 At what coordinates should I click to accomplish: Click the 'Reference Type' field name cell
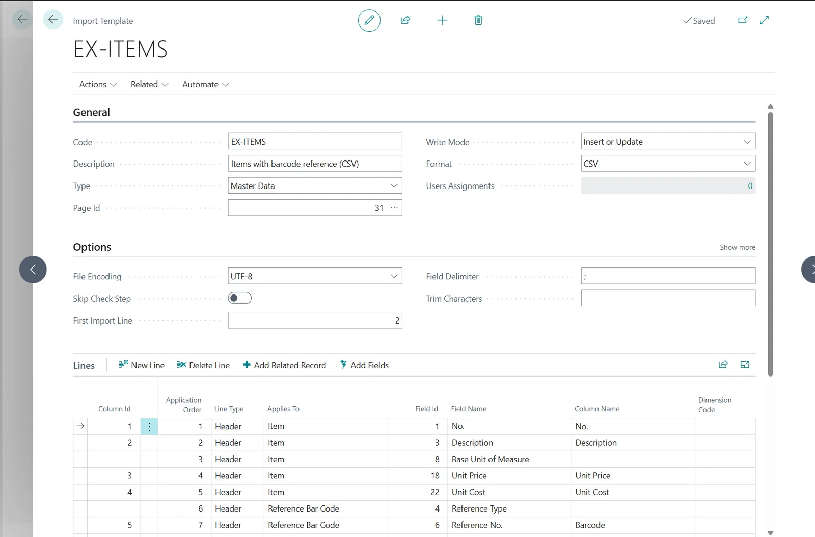click(x=509, y=508)
